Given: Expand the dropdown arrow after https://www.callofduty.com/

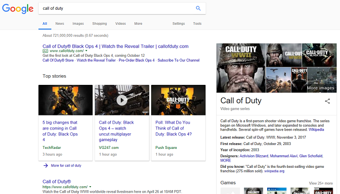Looking at the screenshot, I should tap(90, 187).
